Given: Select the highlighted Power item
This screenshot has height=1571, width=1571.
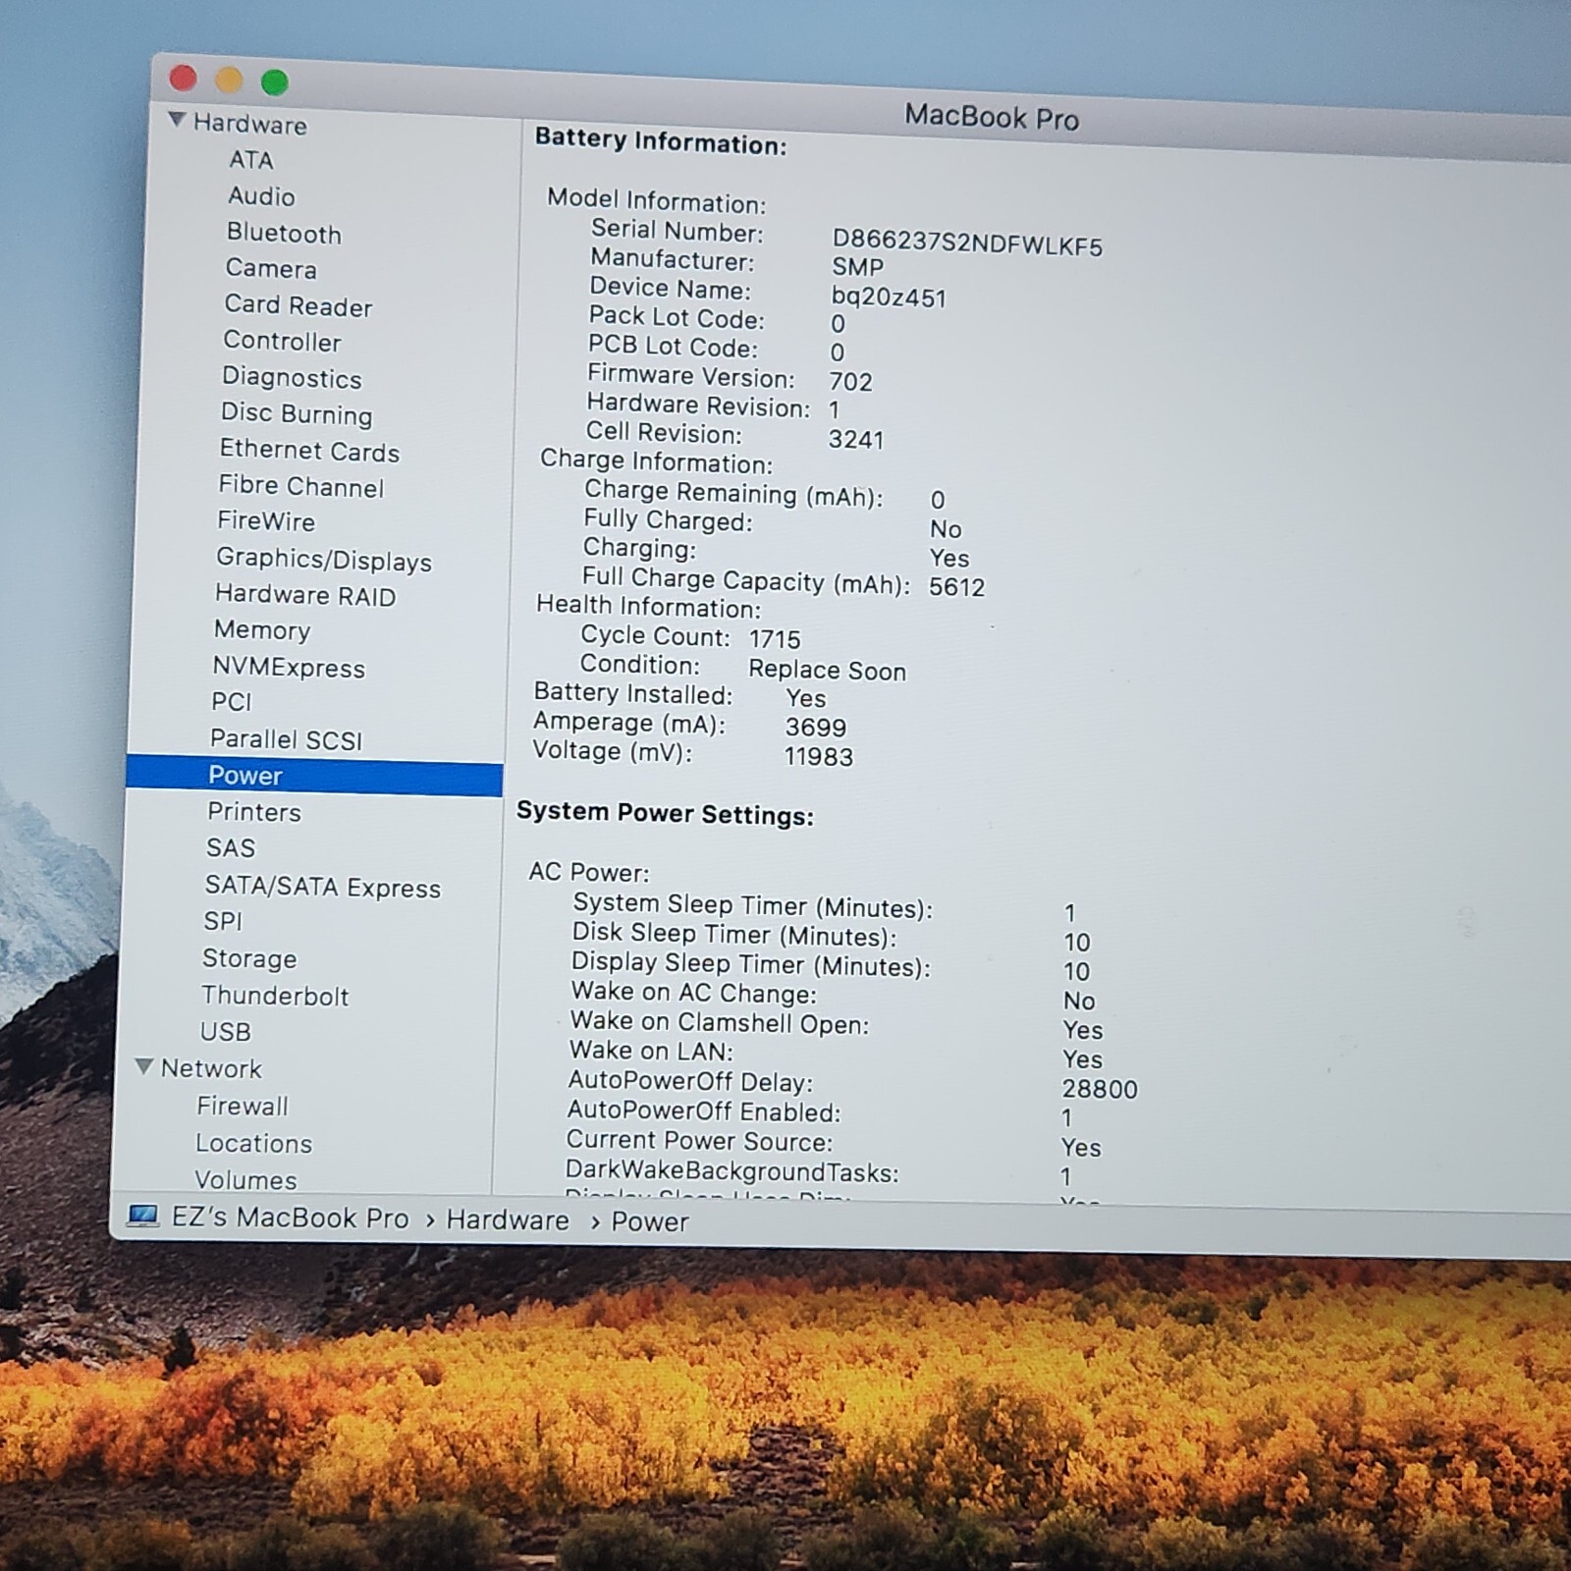Looking at the screenshot, I should [314, 776].
